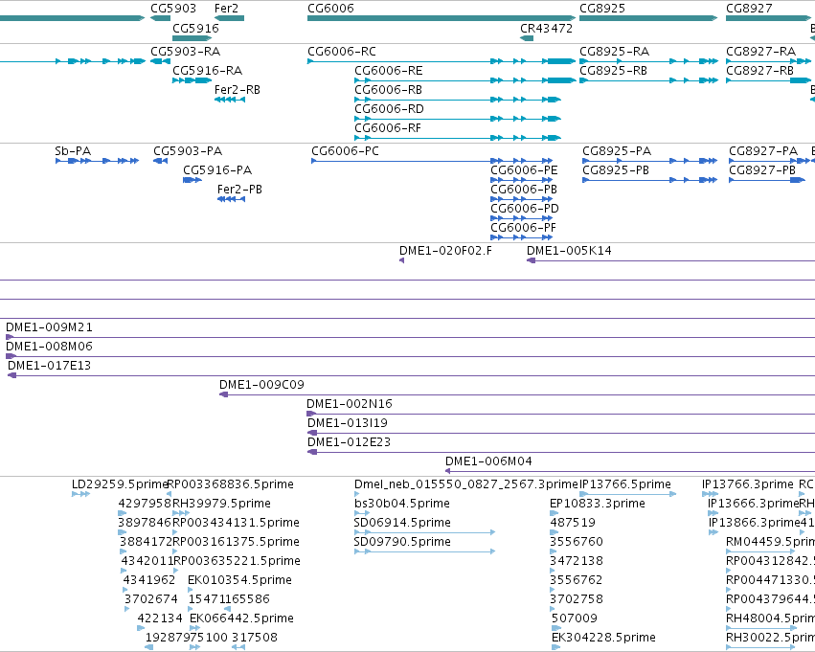Select the CG6006-RD transcript label

(389, 109)
